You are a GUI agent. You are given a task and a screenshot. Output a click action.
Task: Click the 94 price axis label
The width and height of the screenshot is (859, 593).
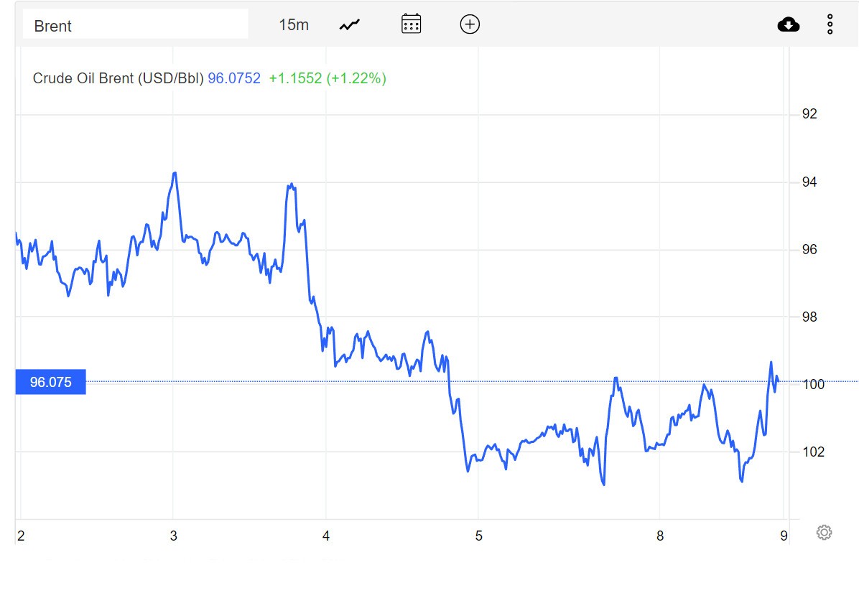click(809, 182)
